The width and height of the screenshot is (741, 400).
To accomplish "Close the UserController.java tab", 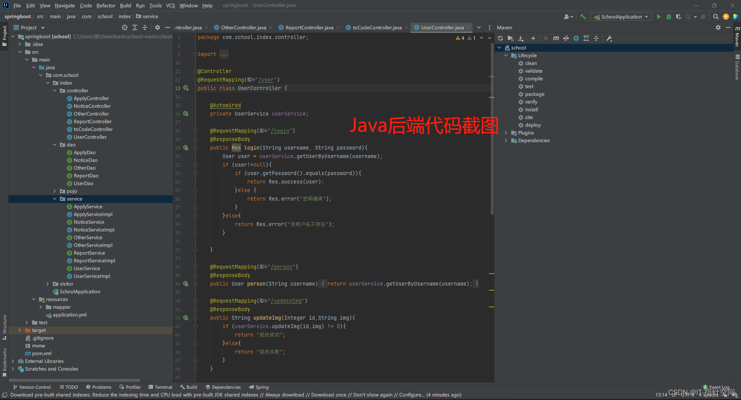I will pos(468,27).
